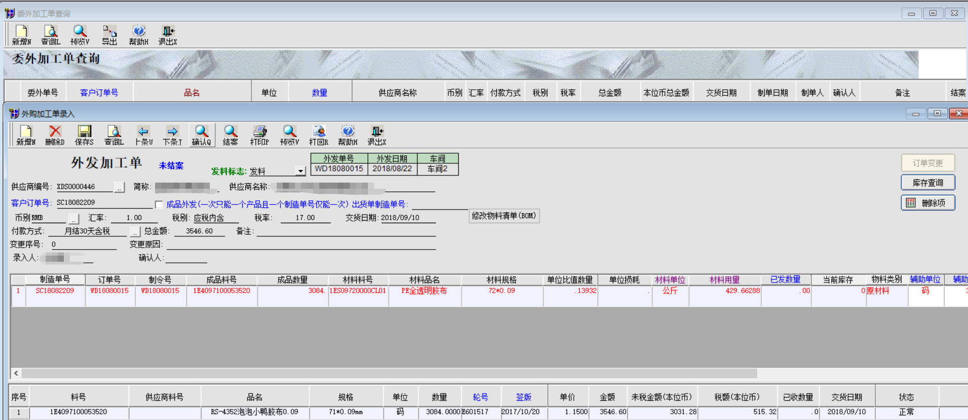The image size is (968, 420).
Task: Click 交货日期 field 2018/09/10
Action: 408,218
